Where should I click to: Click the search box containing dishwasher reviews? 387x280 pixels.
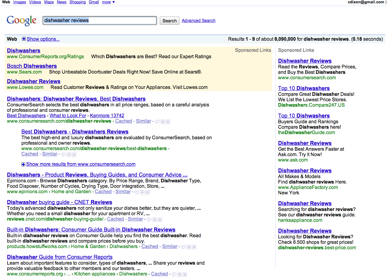point(100,20)
